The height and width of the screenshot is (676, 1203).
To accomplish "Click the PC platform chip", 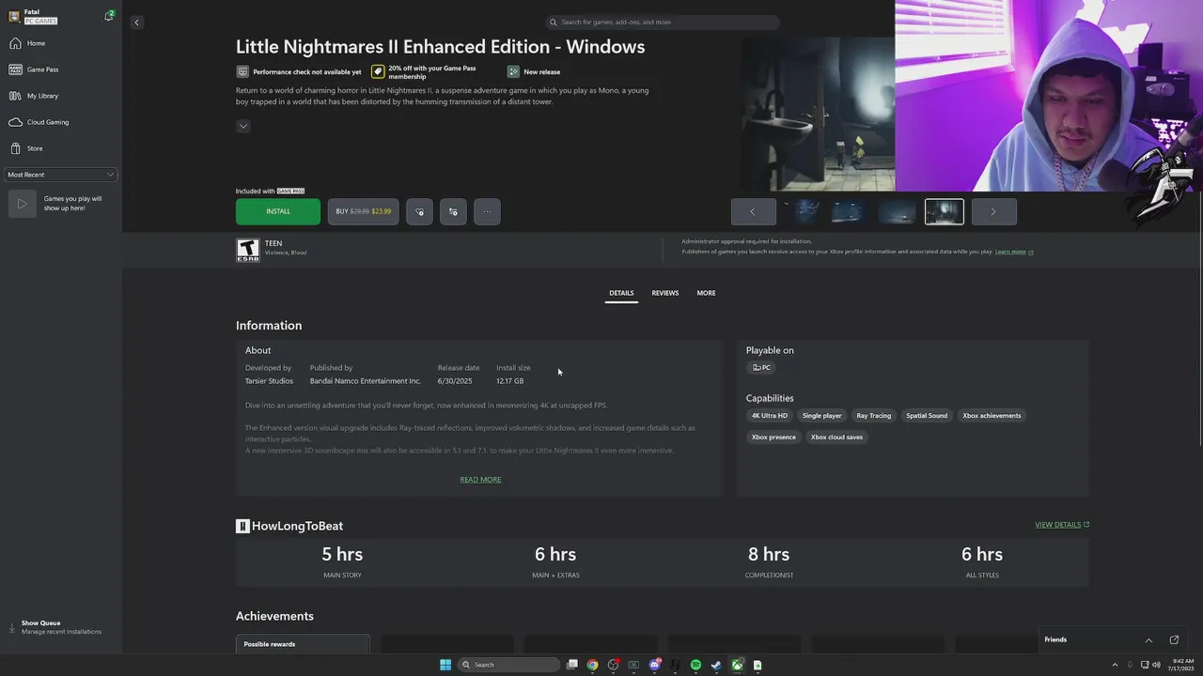I will click(x=761, y=368).
